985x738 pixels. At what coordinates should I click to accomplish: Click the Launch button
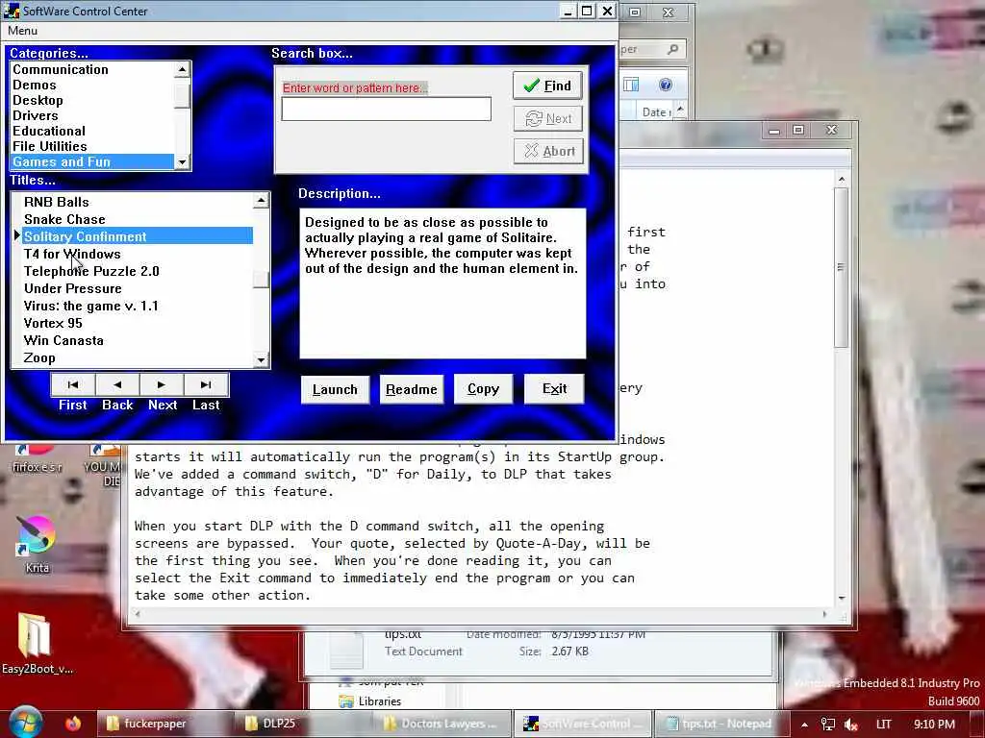[x=335, y=390]
